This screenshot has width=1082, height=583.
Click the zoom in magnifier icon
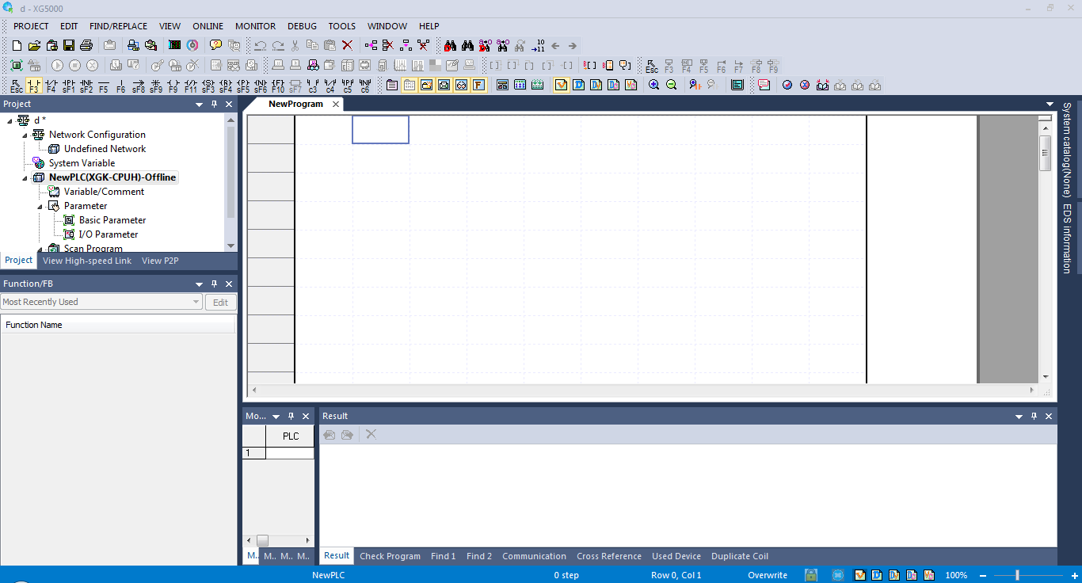(653, 85)
